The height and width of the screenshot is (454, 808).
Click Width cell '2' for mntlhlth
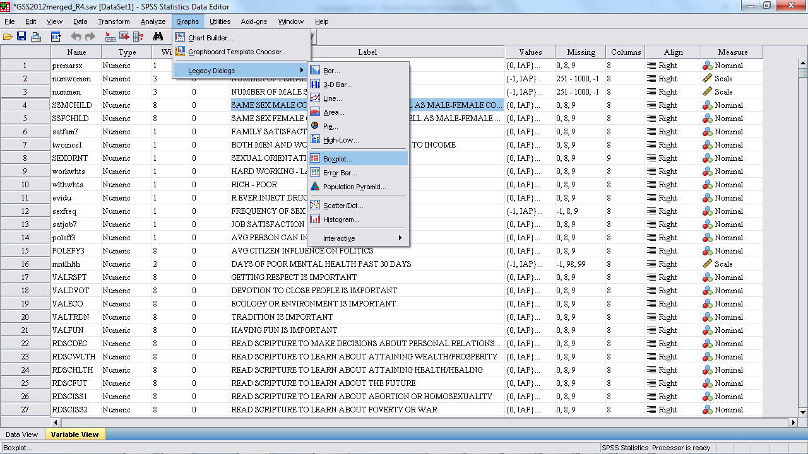click(171, 264)
